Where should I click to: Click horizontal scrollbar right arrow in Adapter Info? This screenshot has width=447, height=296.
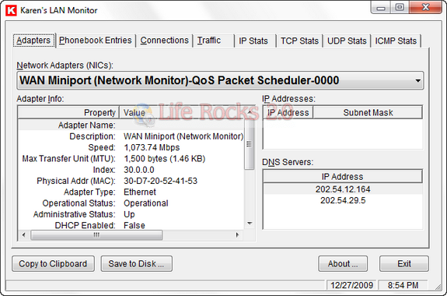click(x=237, y=235)
